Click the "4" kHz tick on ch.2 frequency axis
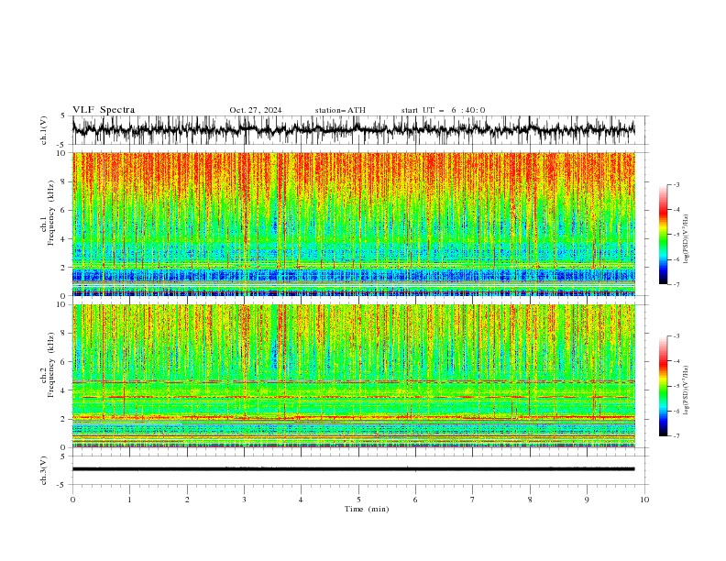726x561 pixels. [65, 390]
